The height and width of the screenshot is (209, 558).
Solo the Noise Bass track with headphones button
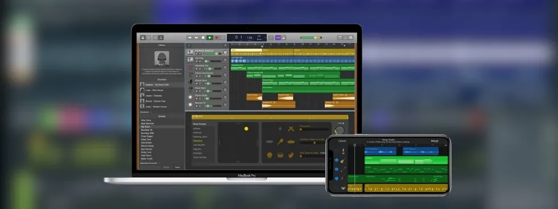[200, 91]
